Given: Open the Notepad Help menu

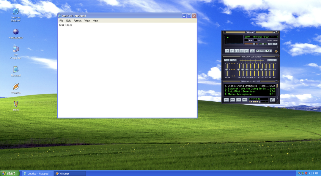Looking at the screenshot, I should (x=95, y=21).
